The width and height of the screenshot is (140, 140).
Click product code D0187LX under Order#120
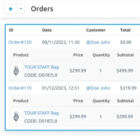pos(41,75)
